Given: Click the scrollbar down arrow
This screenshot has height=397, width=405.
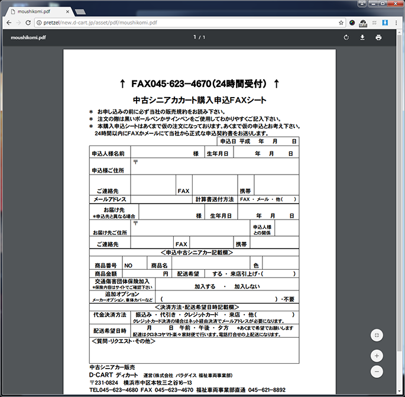Looking at the screenshot, I should pyautogui.click(x=400, y=391).
